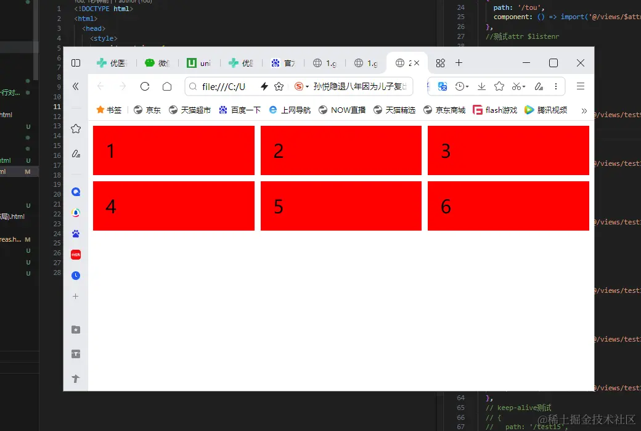Open the sidebar T text tool icon
Screen dimensions: 641x431
pyautogui.click(x=76, y=354)
